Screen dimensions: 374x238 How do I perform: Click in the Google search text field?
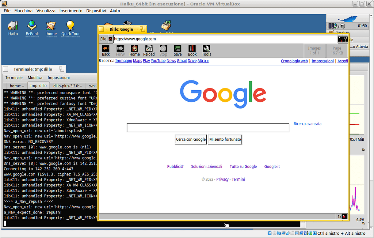[x=208, y=128]
